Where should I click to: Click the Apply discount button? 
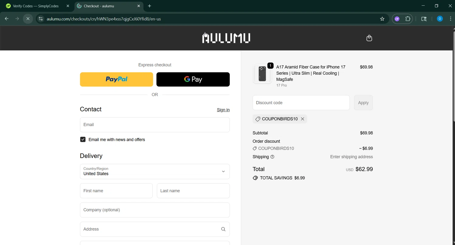(x=363, y=103)
